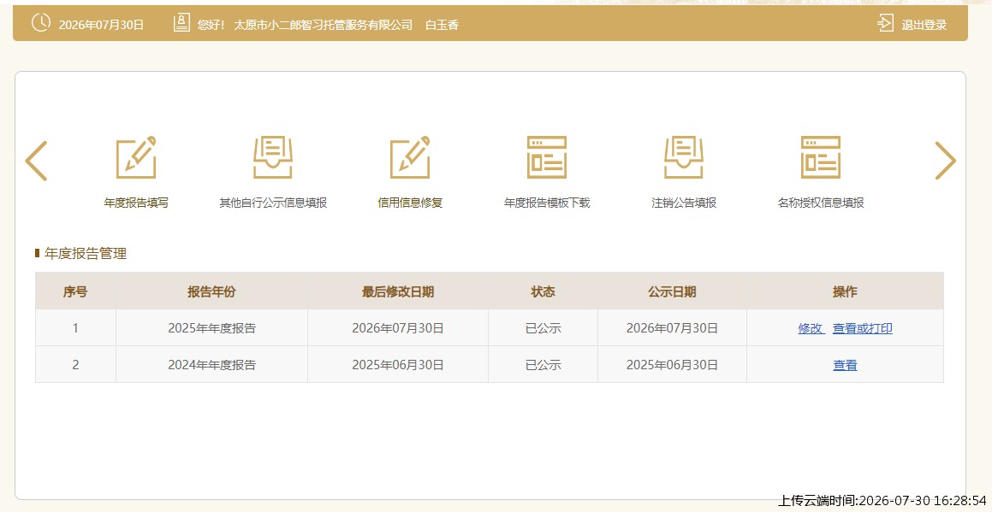992x512 pixels.
Task: Click the 年度报告模板下载 template icon
Action: coord(547,157)
